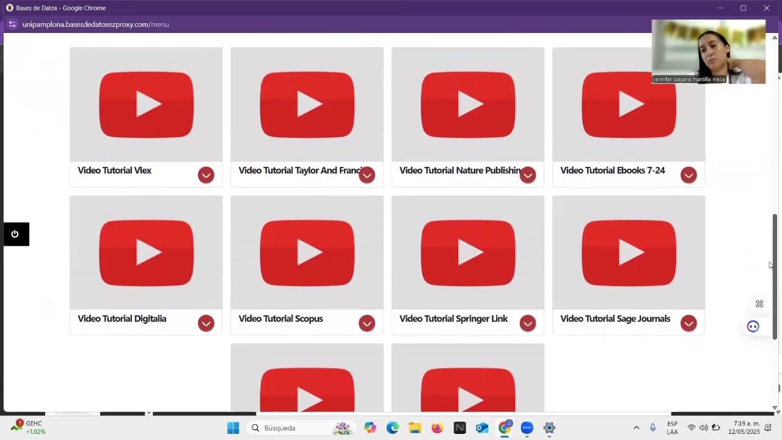
Task: Click Yennifer Dayana Mantilla Mesa's webcam video
Action: (x=709, y=51)
